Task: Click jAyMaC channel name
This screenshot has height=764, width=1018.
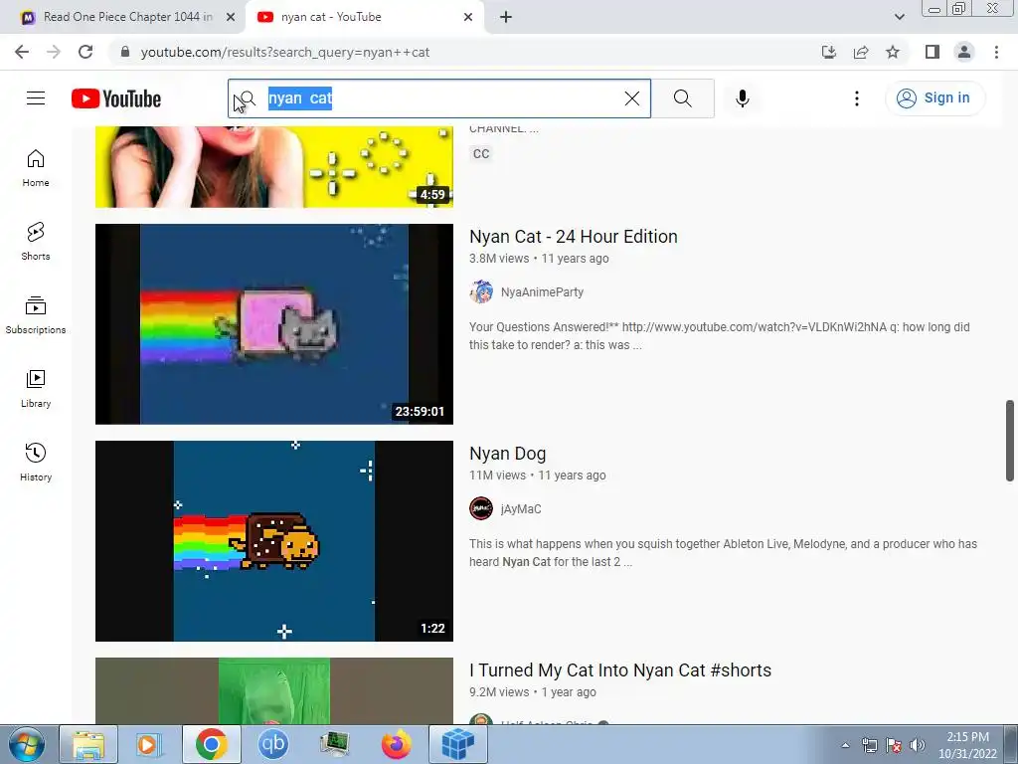Action: (521, 509)
